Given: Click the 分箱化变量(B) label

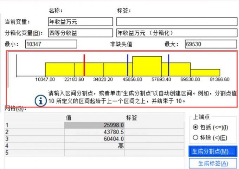Looking at the screenshot, I should (24, 33).
